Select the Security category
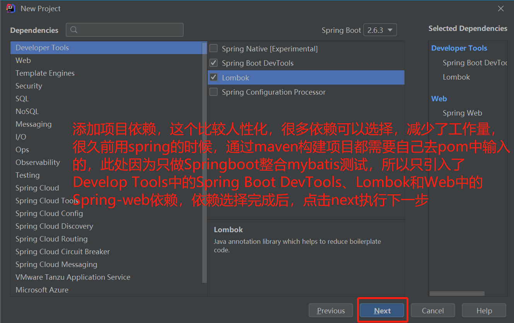 point(106,86)
